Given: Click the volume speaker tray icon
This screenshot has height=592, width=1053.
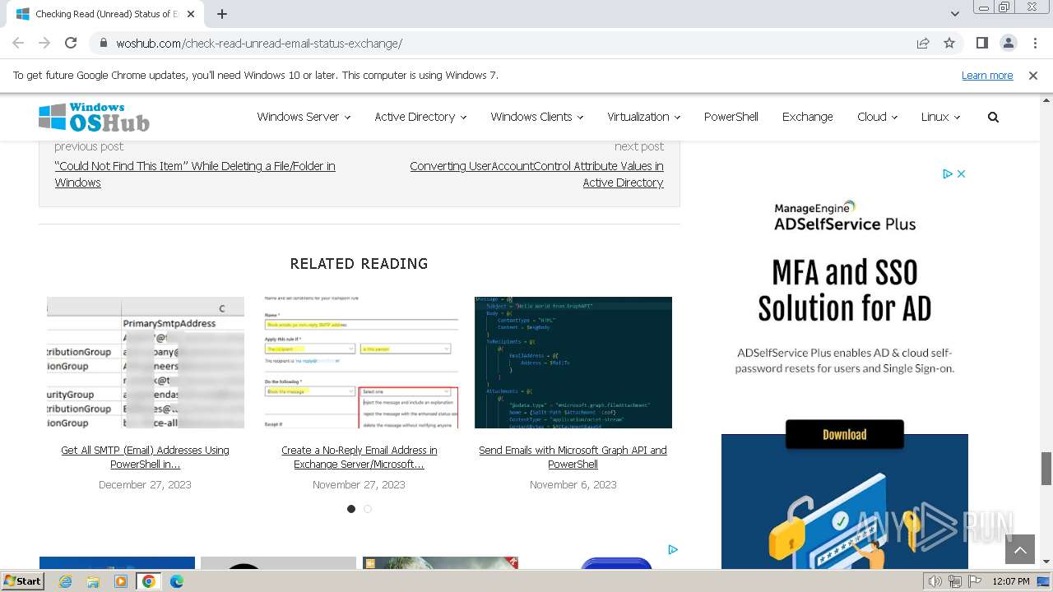Looking at the screenshot, I should point(935,581).
